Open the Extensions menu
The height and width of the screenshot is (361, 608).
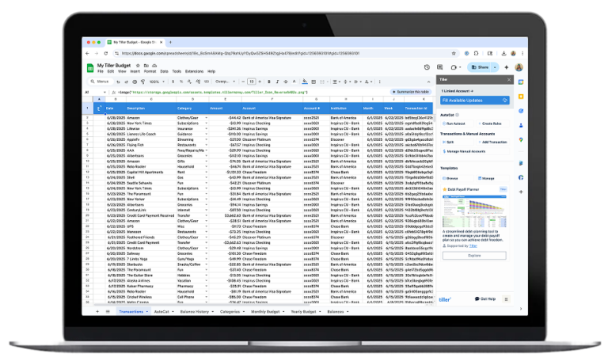(x=194, y=72)
